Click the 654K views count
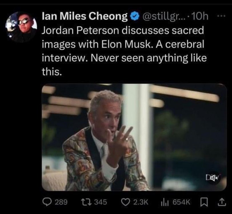This screenshot has height=214, width=232. pos(181,202)
